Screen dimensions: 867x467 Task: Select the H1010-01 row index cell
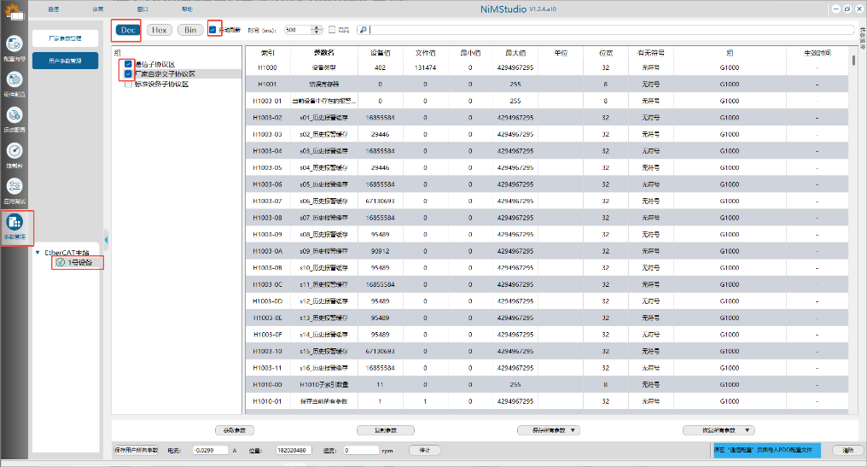click(268, 401)
